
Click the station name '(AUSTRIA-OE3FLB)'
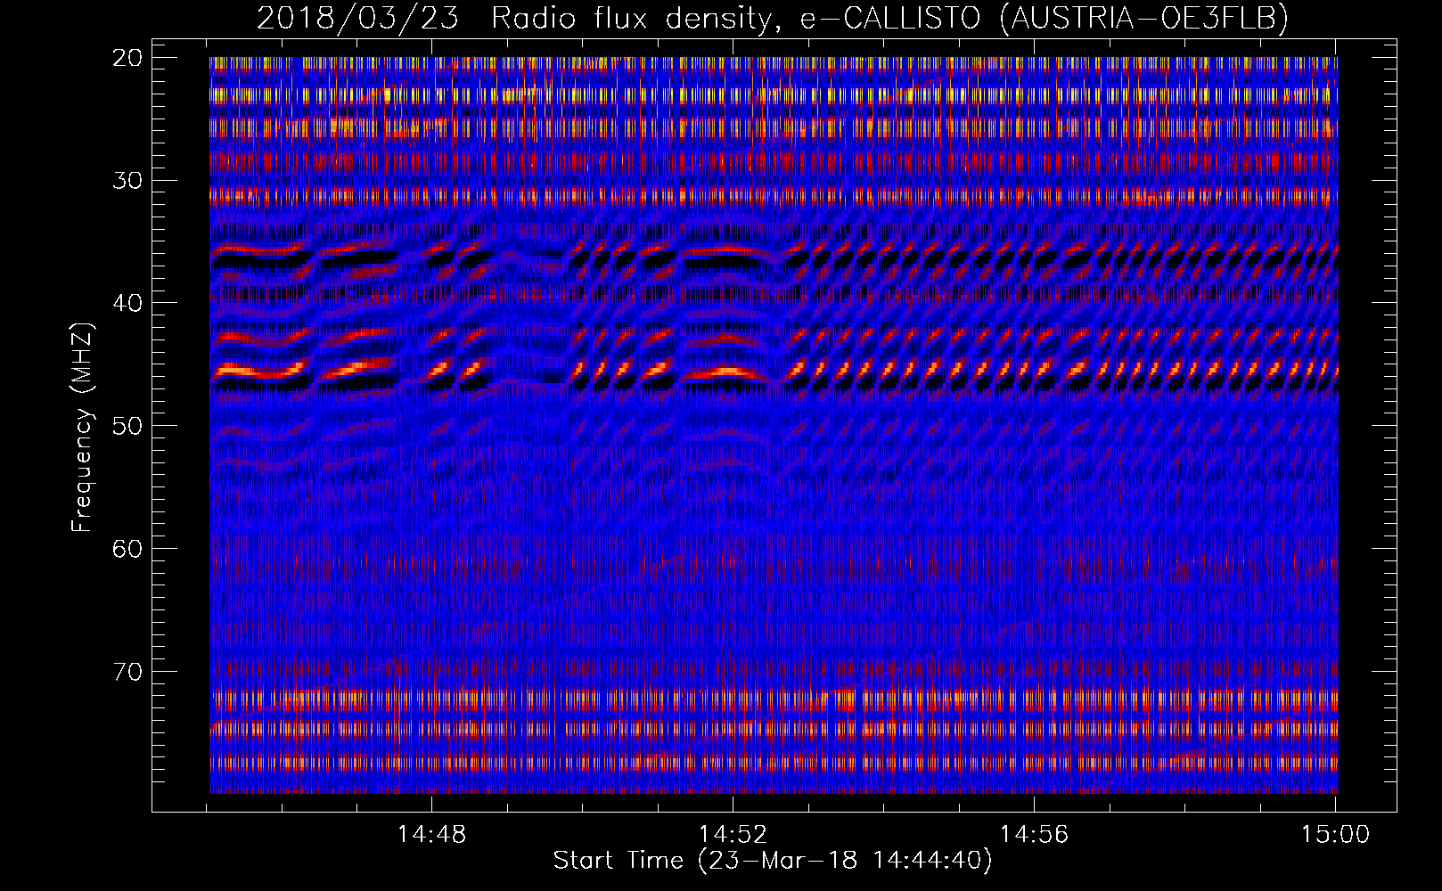(1143, 18)
